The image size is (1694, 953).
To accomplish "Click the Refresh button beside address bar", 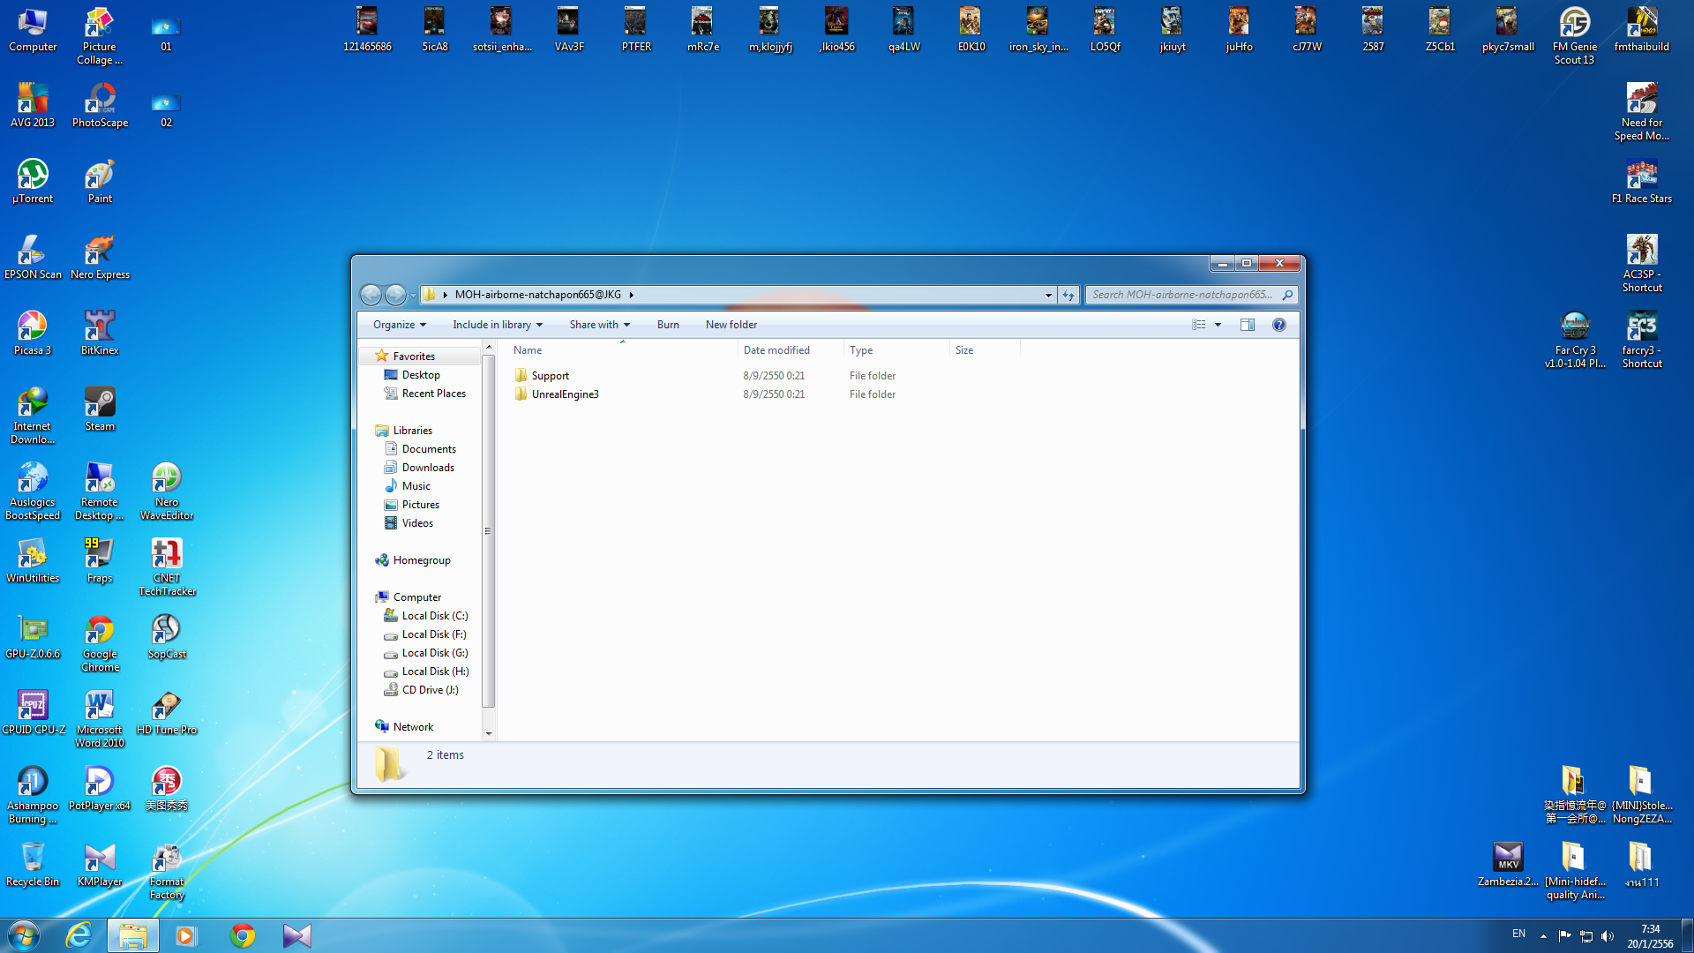I will 1068,295.
